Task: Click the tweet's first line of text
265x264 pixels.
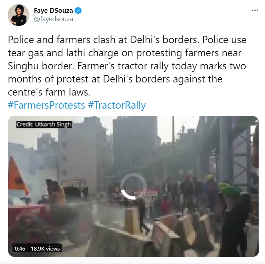Action: [127, 40]
